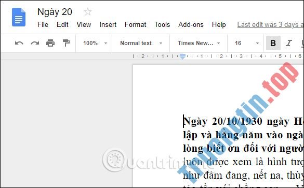Print the document with printer icon

pyautogui.click(x=50, y=43)
